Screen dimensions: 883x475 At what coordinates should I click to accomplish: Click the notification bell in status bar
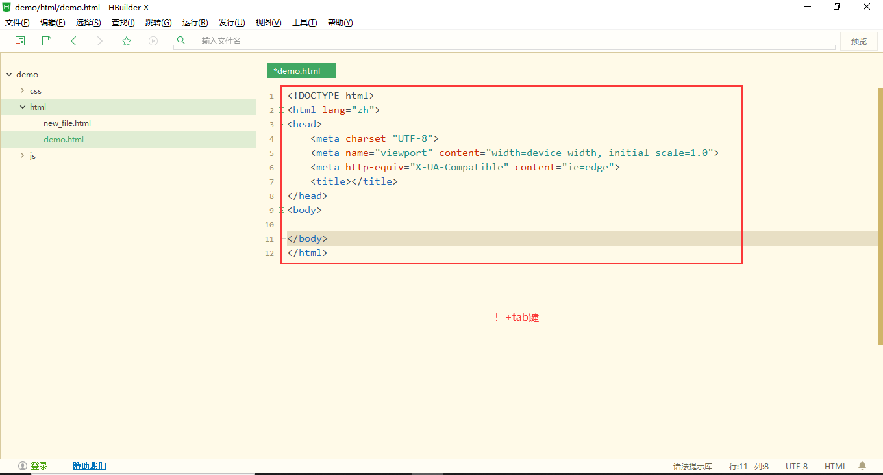pyautogui.click(x=862, y=466)
